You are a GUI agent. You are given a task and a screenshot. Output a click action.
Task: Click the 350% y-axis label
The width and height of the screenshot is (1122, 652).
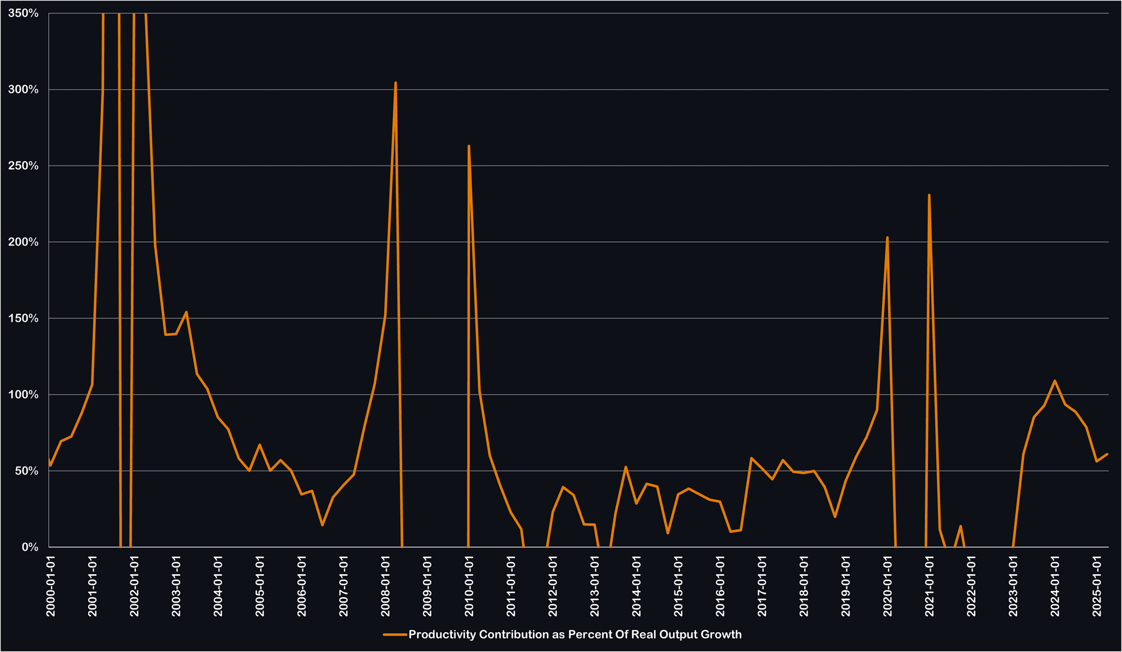tap(24, 13)
